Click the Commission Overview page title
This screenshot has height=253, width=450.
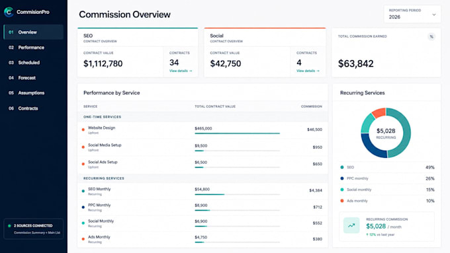(x=124, y=15)
